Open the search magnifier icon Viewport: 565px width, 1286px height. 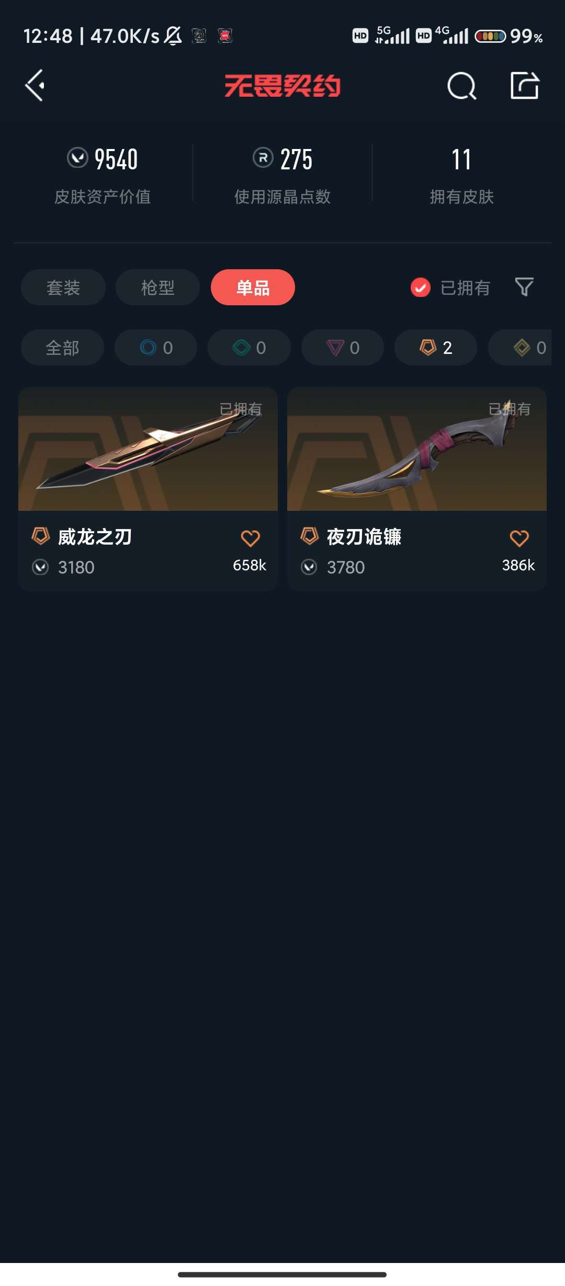pos(461,86)
